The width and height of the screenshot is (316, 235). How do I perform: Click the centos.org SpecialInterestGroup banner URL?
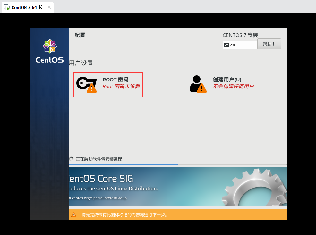(98, 198)
